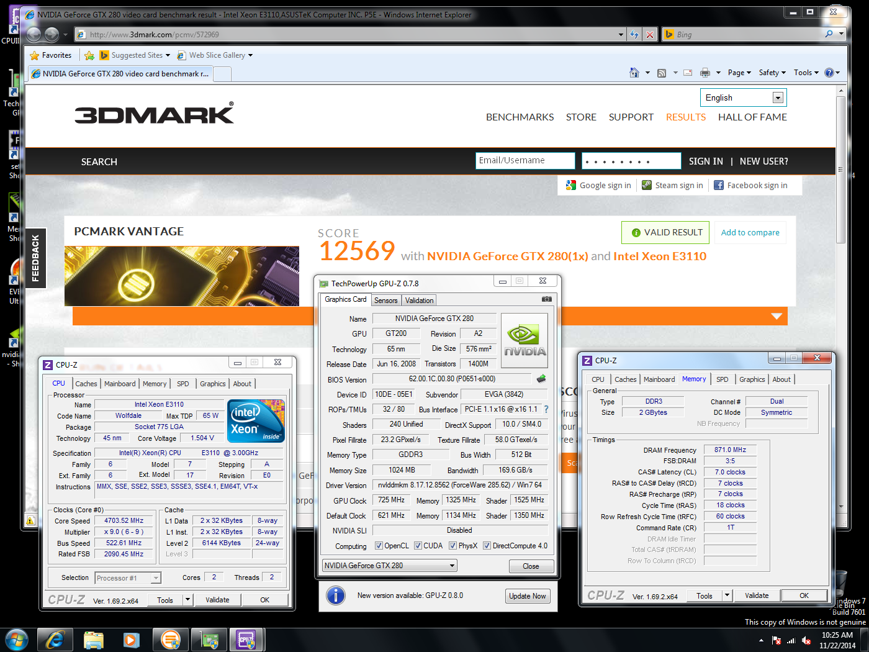Click the IE refresh button icon
The height and width of the screenshot is (652, 869).
click(634, 35)
